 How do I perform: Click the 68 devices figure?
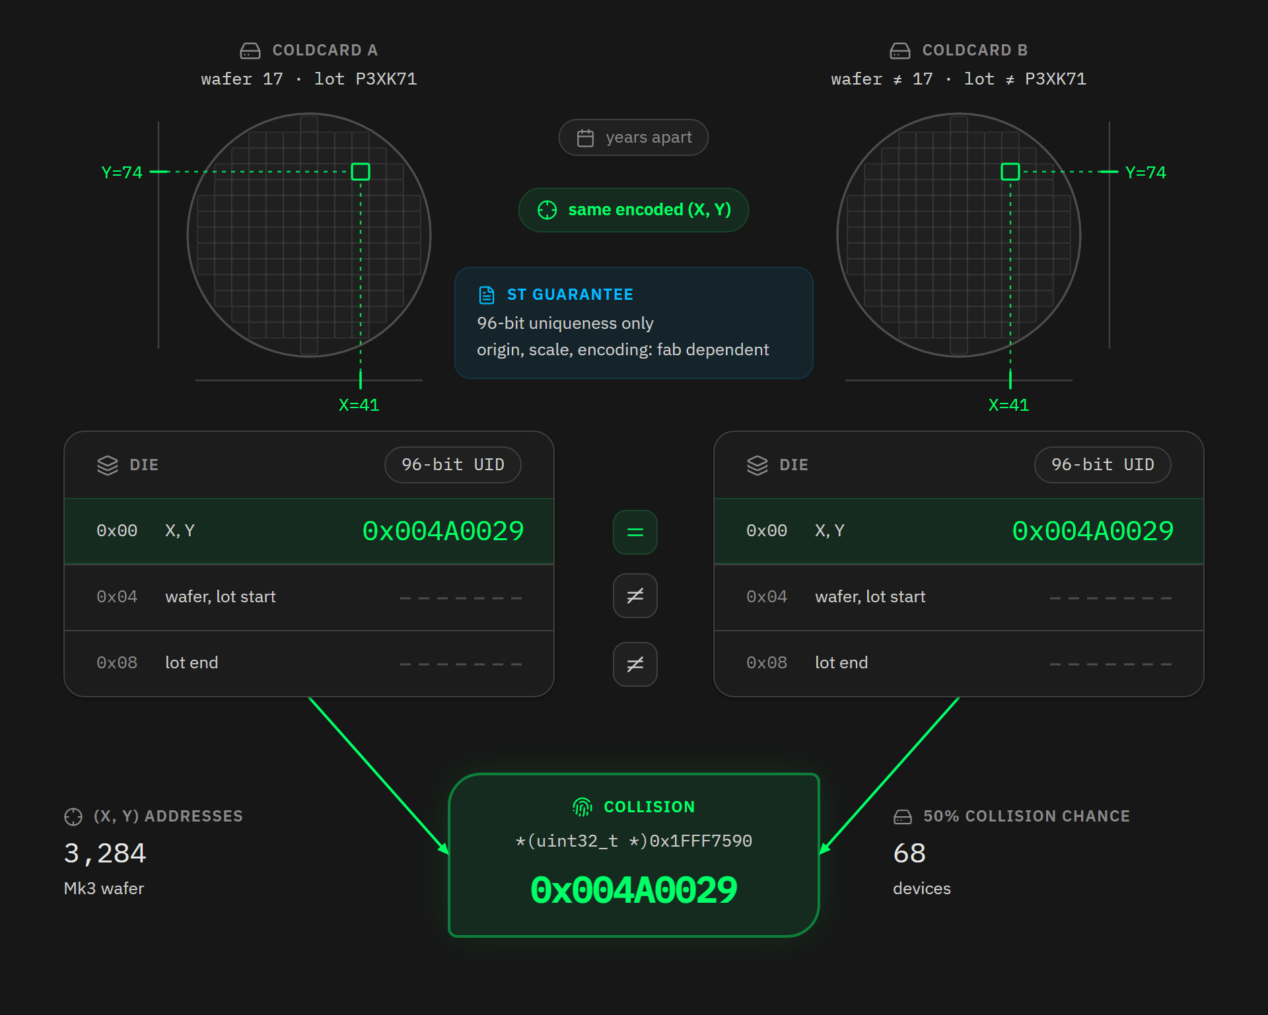(x=909, y=853)
